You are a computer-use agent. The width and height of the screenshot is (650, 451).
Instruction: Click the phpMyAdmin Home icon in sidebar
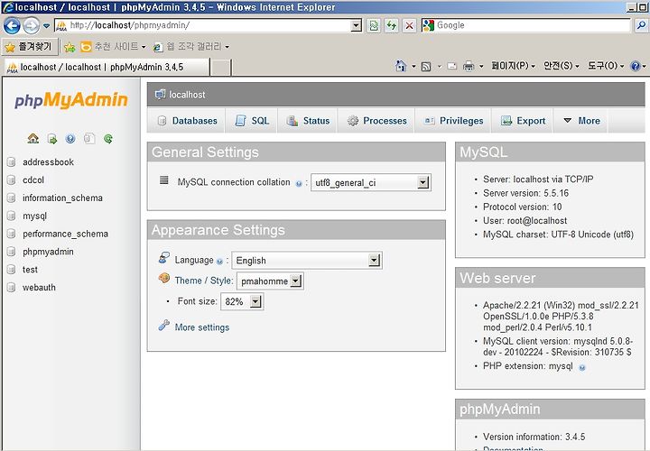coord(33,138)
